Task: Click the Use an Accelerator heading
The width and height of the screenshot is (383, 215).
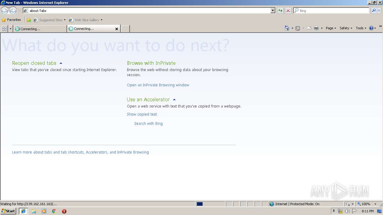Action: pyautogui.click(x=148, y=99)
